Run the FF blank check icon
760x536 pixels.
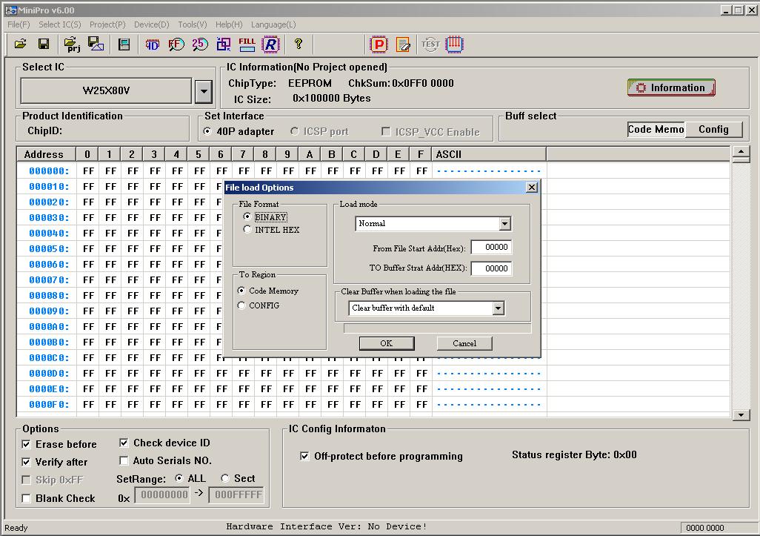[x=176, y=44]
